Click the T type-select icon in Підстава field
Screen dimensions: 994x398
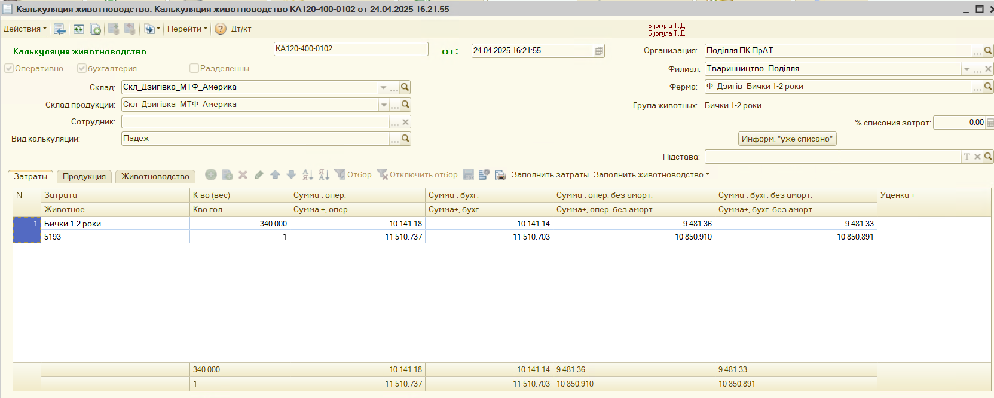tap(967, 157)
